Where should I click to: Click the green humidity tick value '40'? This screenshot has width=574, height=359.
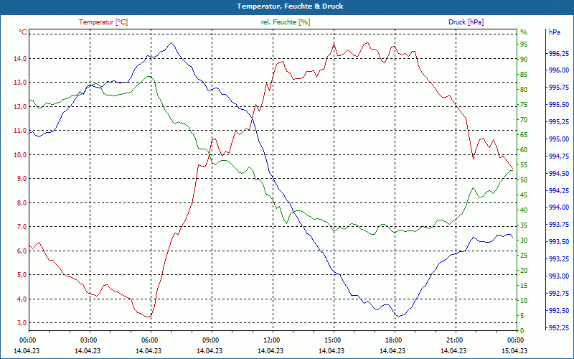[524, 210]
